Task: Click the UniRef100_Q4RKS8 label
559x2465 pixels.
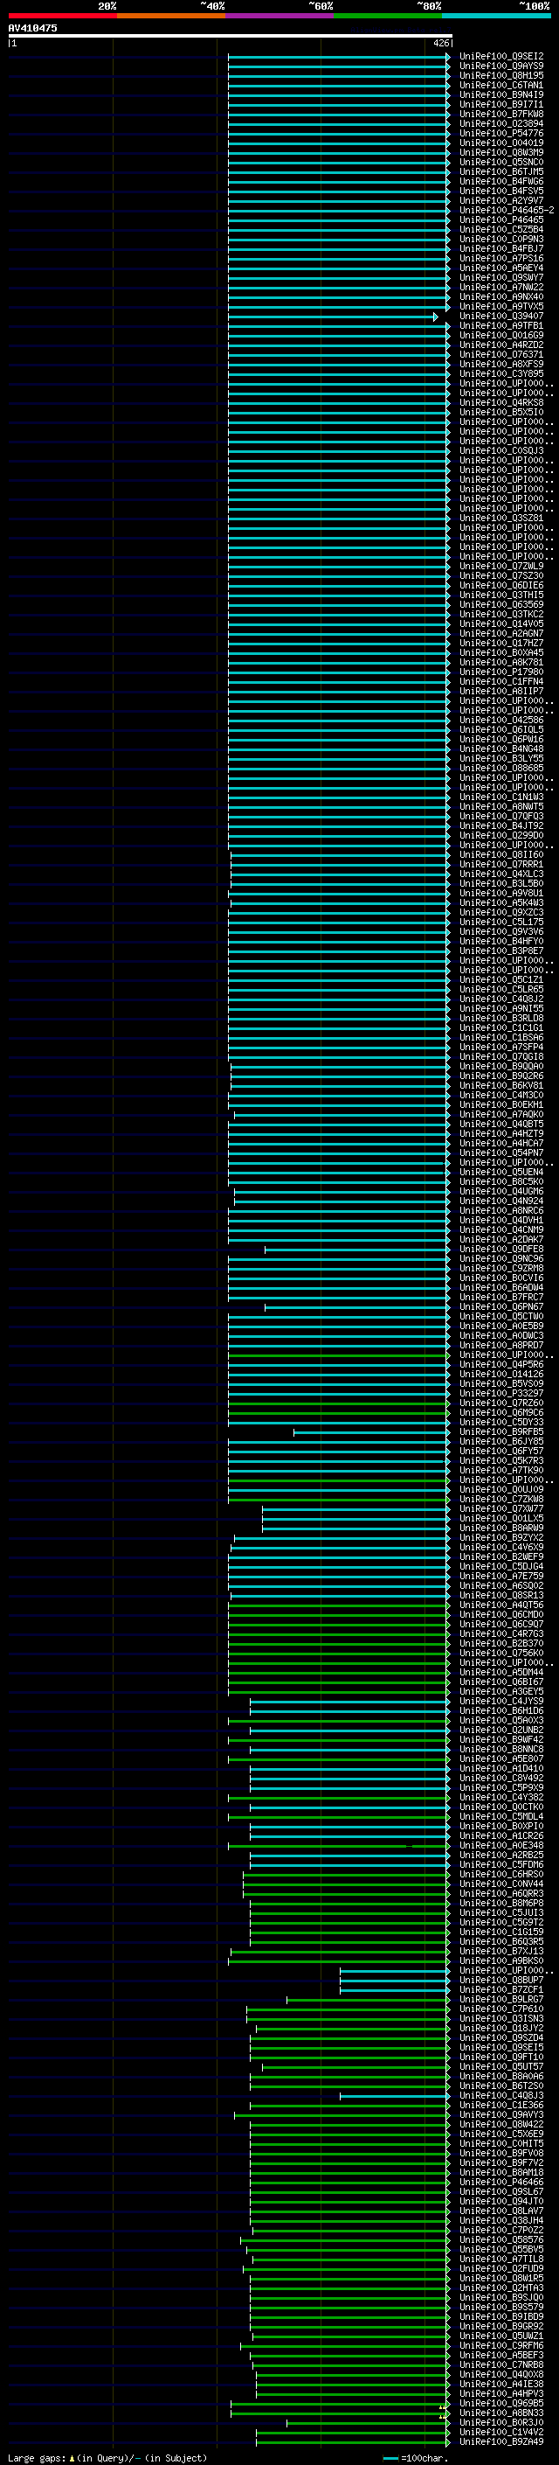Action: pyautogui.click(x=501, y=403)
